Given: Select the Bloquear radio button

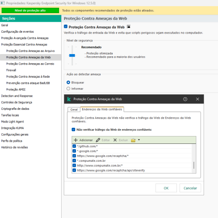Looking at the screenshot, I should pos(68,82).
